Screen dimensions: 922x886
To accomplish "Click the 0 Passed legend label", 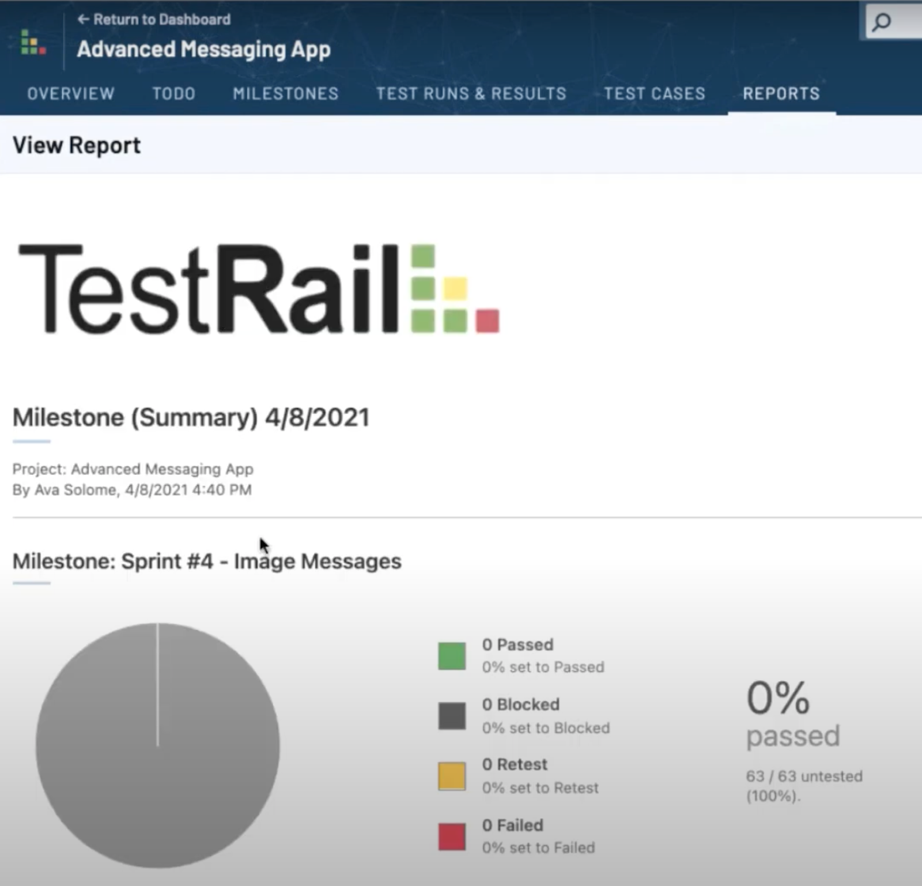I will coord(517,644).
